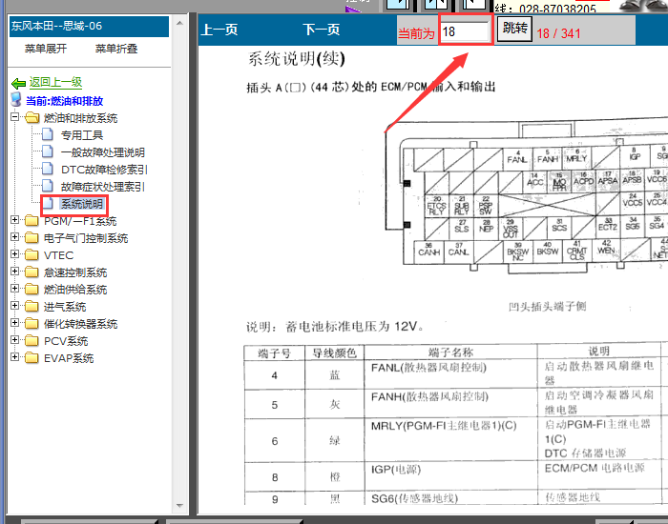Click the SG6(传感器地线) table cell

[450, 498]
